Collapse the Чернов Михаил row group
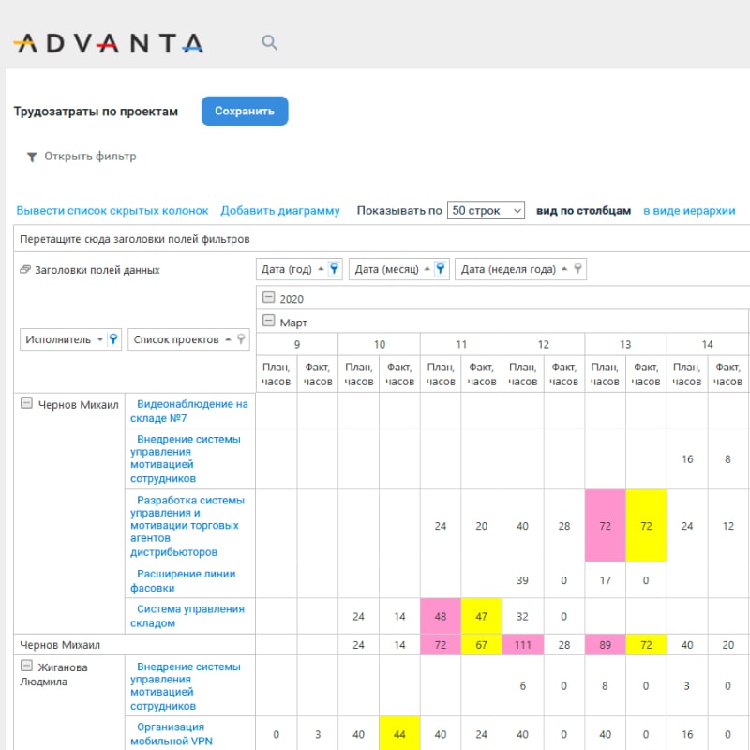The height and width of the screenshot is (750, 750). point(26,404)
